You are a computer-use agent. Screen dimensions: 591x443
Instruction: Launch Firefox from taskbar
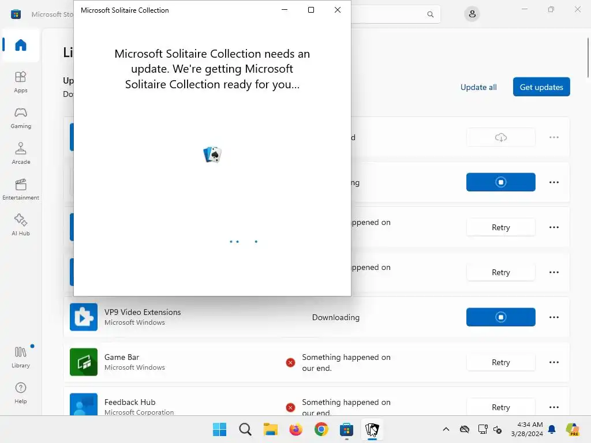point(296,429)
